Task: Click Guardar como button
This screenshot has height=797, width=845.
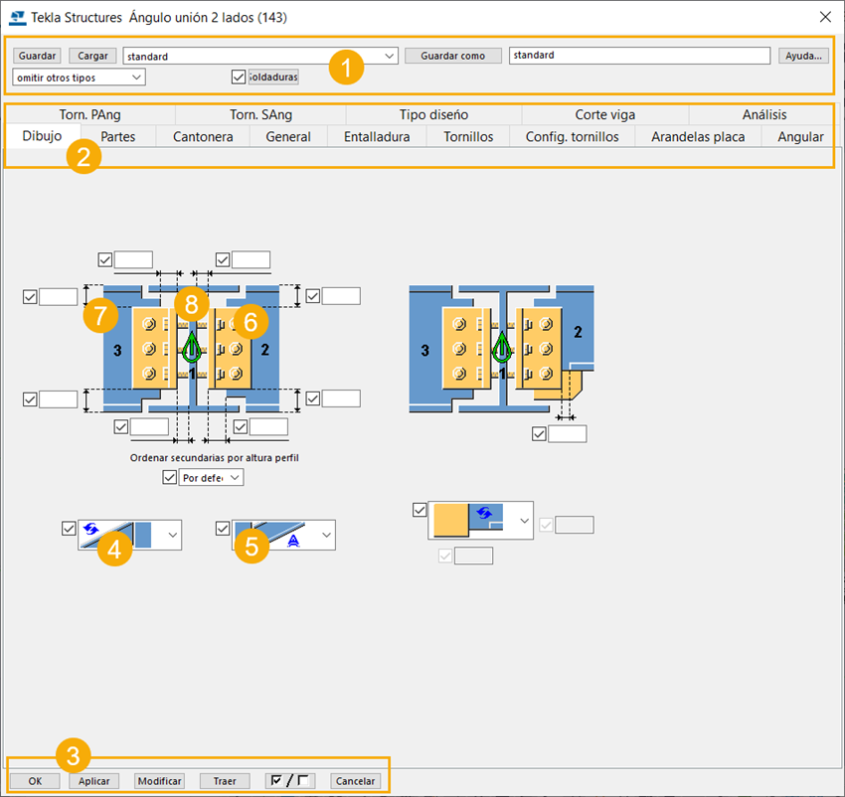Action: [452, 56]
